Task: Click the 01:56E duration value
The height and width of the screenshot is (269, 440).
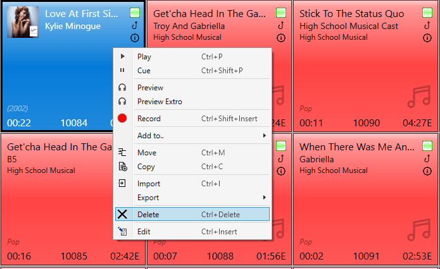Action: pos(271,256)
